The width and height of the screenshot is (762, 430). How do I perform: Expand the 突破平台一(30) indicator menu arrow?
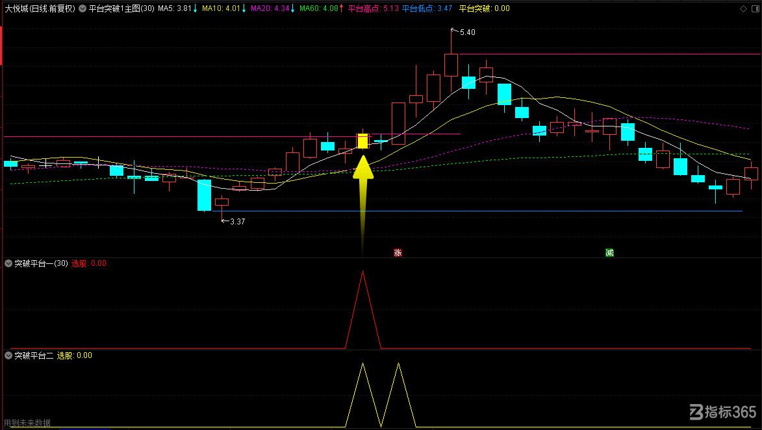pos(8,263)
